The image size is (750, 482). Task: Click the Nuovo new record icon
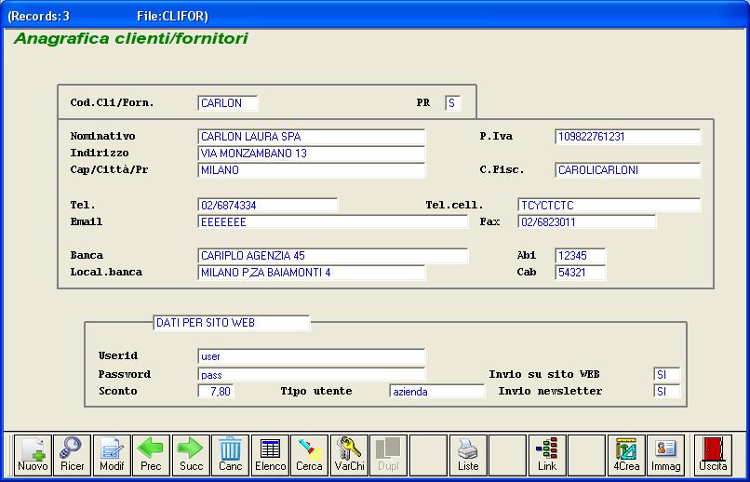pos(33,455)
